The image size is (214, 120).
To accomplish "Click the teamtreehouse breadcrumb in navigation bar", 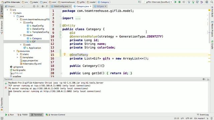I will pyautogui.click(x=68, y=2).
